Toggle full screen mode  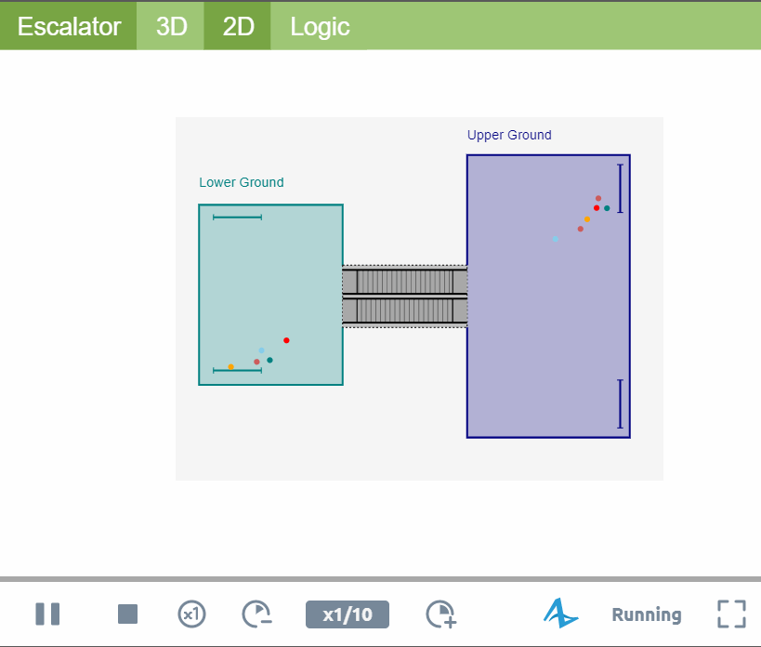pyautogui.click(x=731, y=614)
